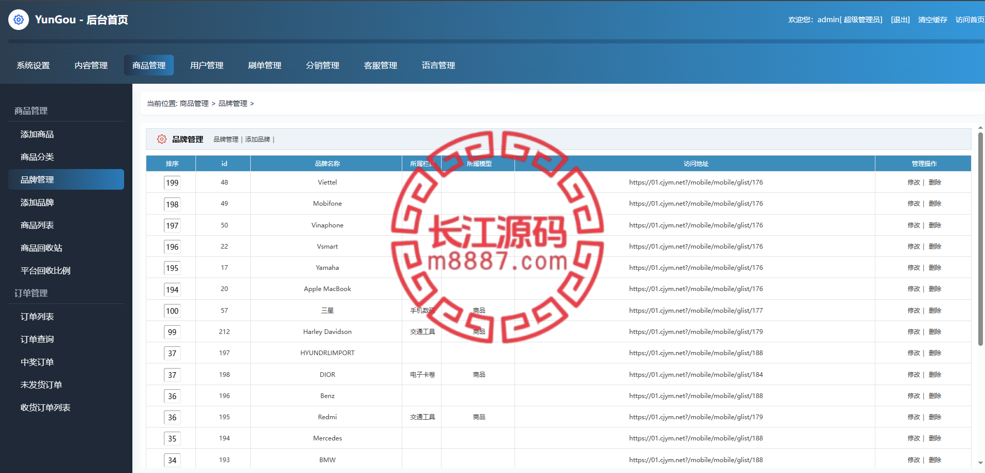Click the sort field for Vsmart (196)
Viewport: 985px width, 473px height.
[x=172, y=247]
